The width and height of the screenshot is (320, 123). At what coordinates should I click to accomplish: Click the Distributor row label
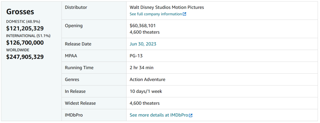pos(76,7)
